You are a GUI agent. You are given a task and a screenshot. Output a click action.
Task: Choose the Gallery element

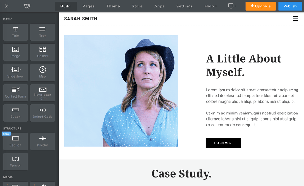42,52
